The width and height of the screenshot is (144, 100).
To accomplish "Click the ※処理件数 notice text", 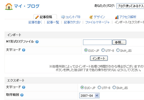I will tap(97, 68).
